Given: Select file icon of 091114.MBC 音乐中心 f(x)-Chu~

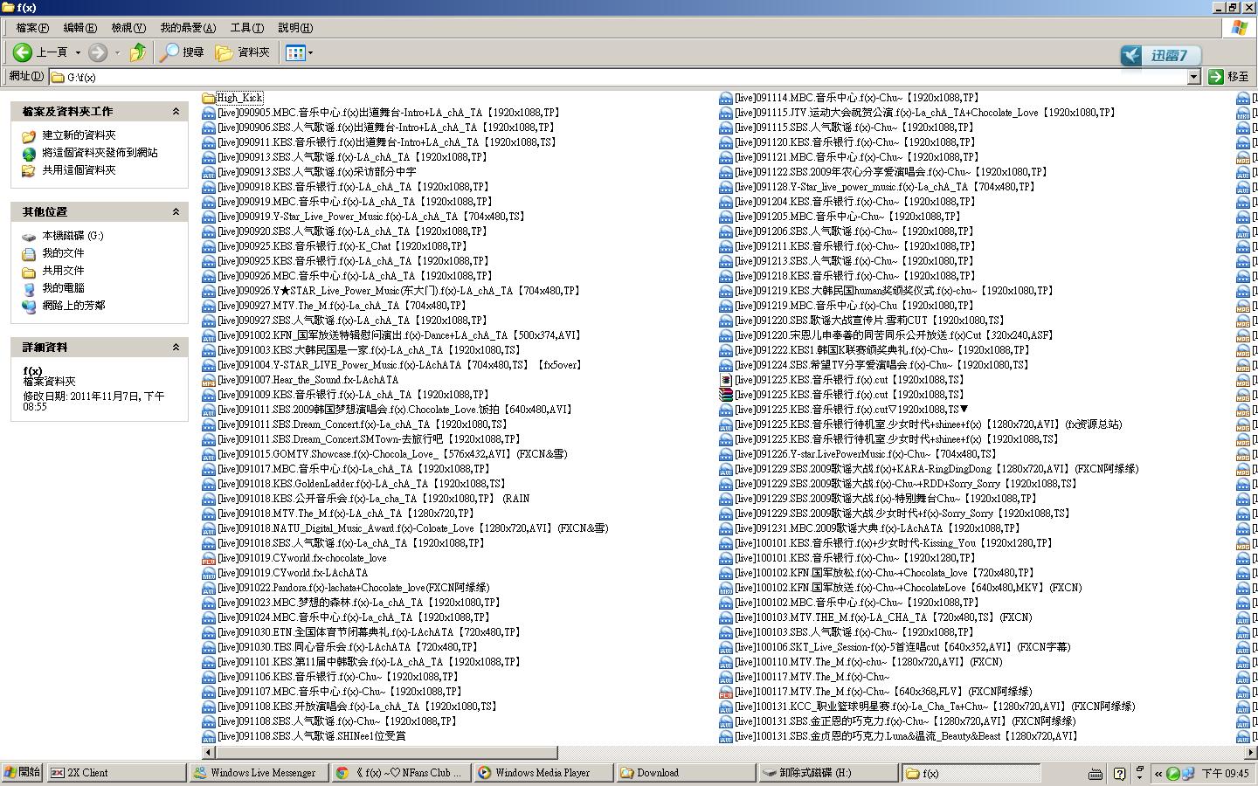Looking at the screenshot, I should point(726,98).
